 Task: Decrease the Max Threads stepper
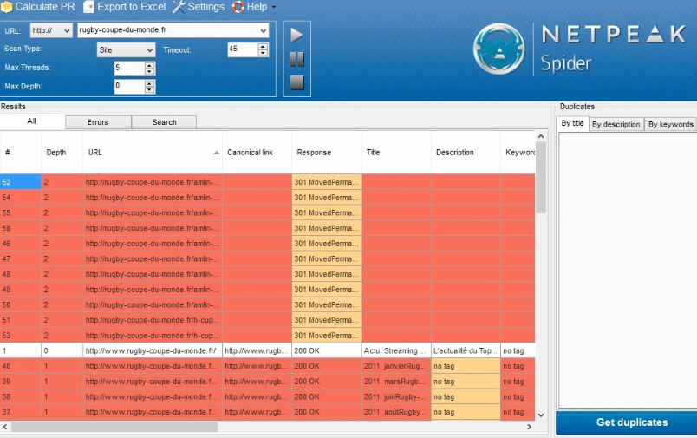149,72
